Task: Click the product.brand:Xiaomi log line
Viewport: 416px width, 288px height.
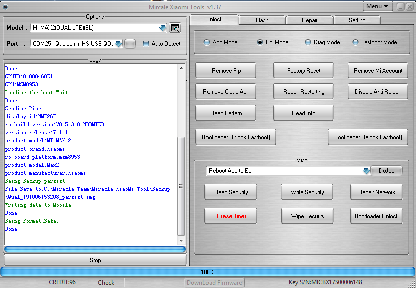Action: (35, 149)
